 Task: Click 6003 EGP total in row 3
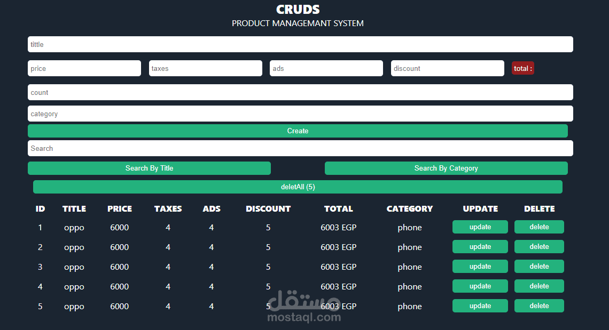click(338, 267)
